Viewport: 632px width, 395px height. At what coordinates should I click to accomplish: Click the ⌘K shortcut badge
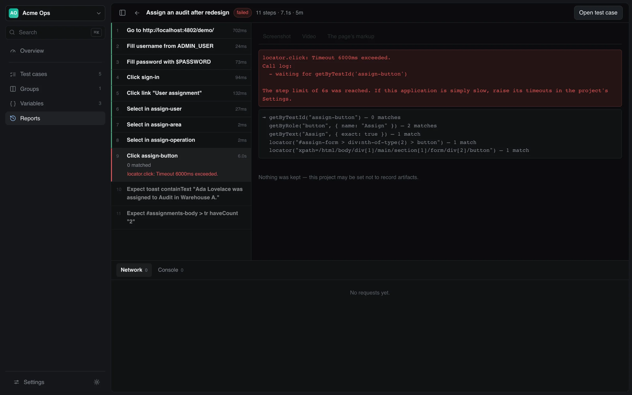coord(96,32)
